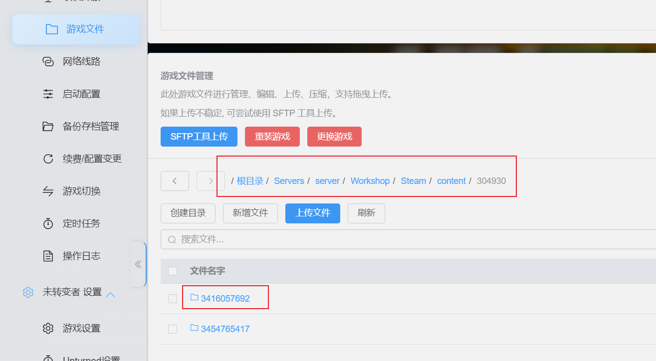Click the 操作日志 document icon
Image resolution: width=656 pixels, height=361 pixels.
coord(48,256)
